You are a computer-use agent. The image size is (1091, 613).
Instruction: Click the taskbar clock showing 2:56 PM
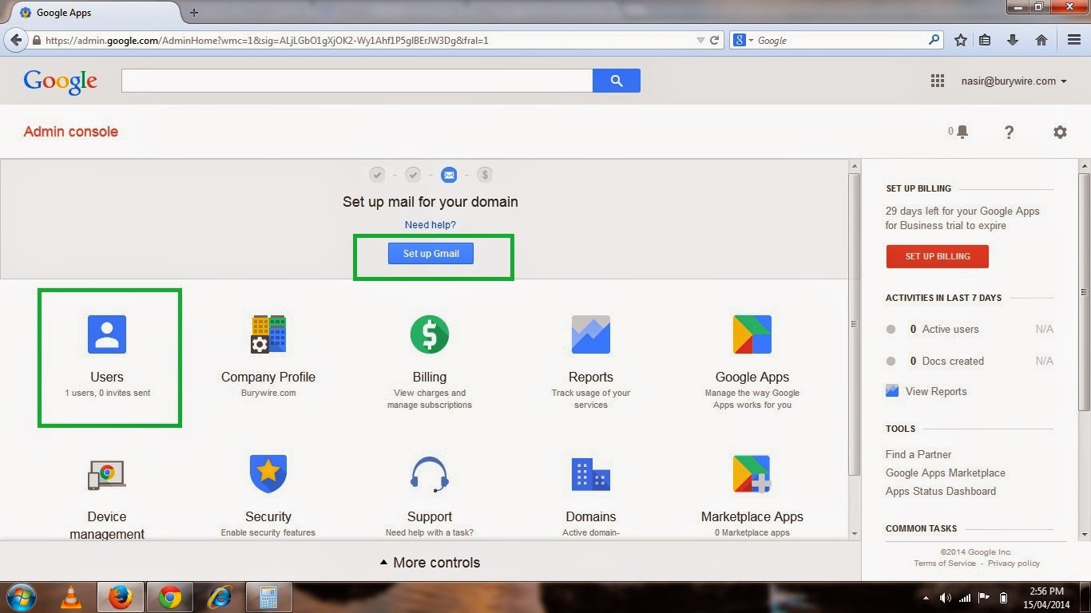1047,598
